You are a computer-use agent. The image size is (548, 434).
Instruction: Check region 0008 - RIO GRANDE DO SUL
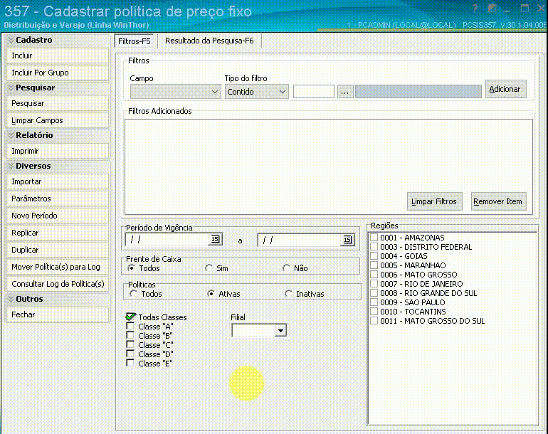374,293
